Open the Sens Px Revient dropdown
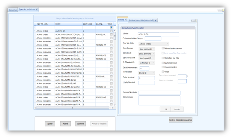Image resolution: width=232 pixels, height=138 pixels. click(147, 58)
